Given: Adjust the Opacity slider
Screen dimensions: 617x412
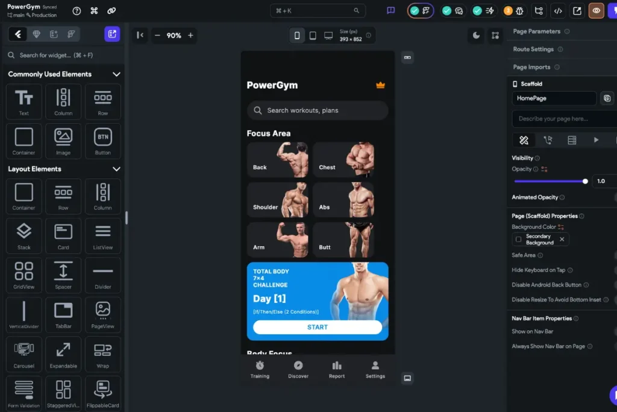Looking at the screenshot, I should coord(551,181).
